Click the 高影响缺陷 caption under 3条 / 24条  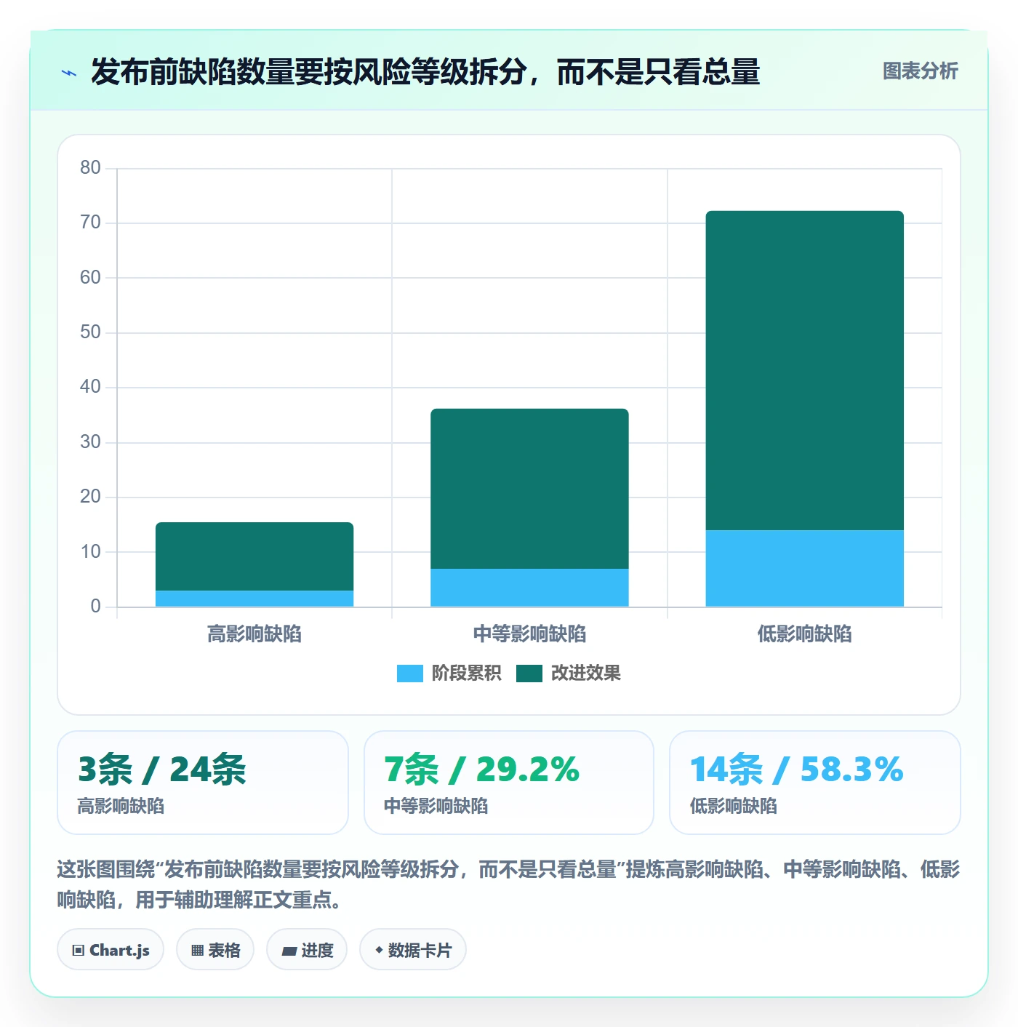(121, 806)
